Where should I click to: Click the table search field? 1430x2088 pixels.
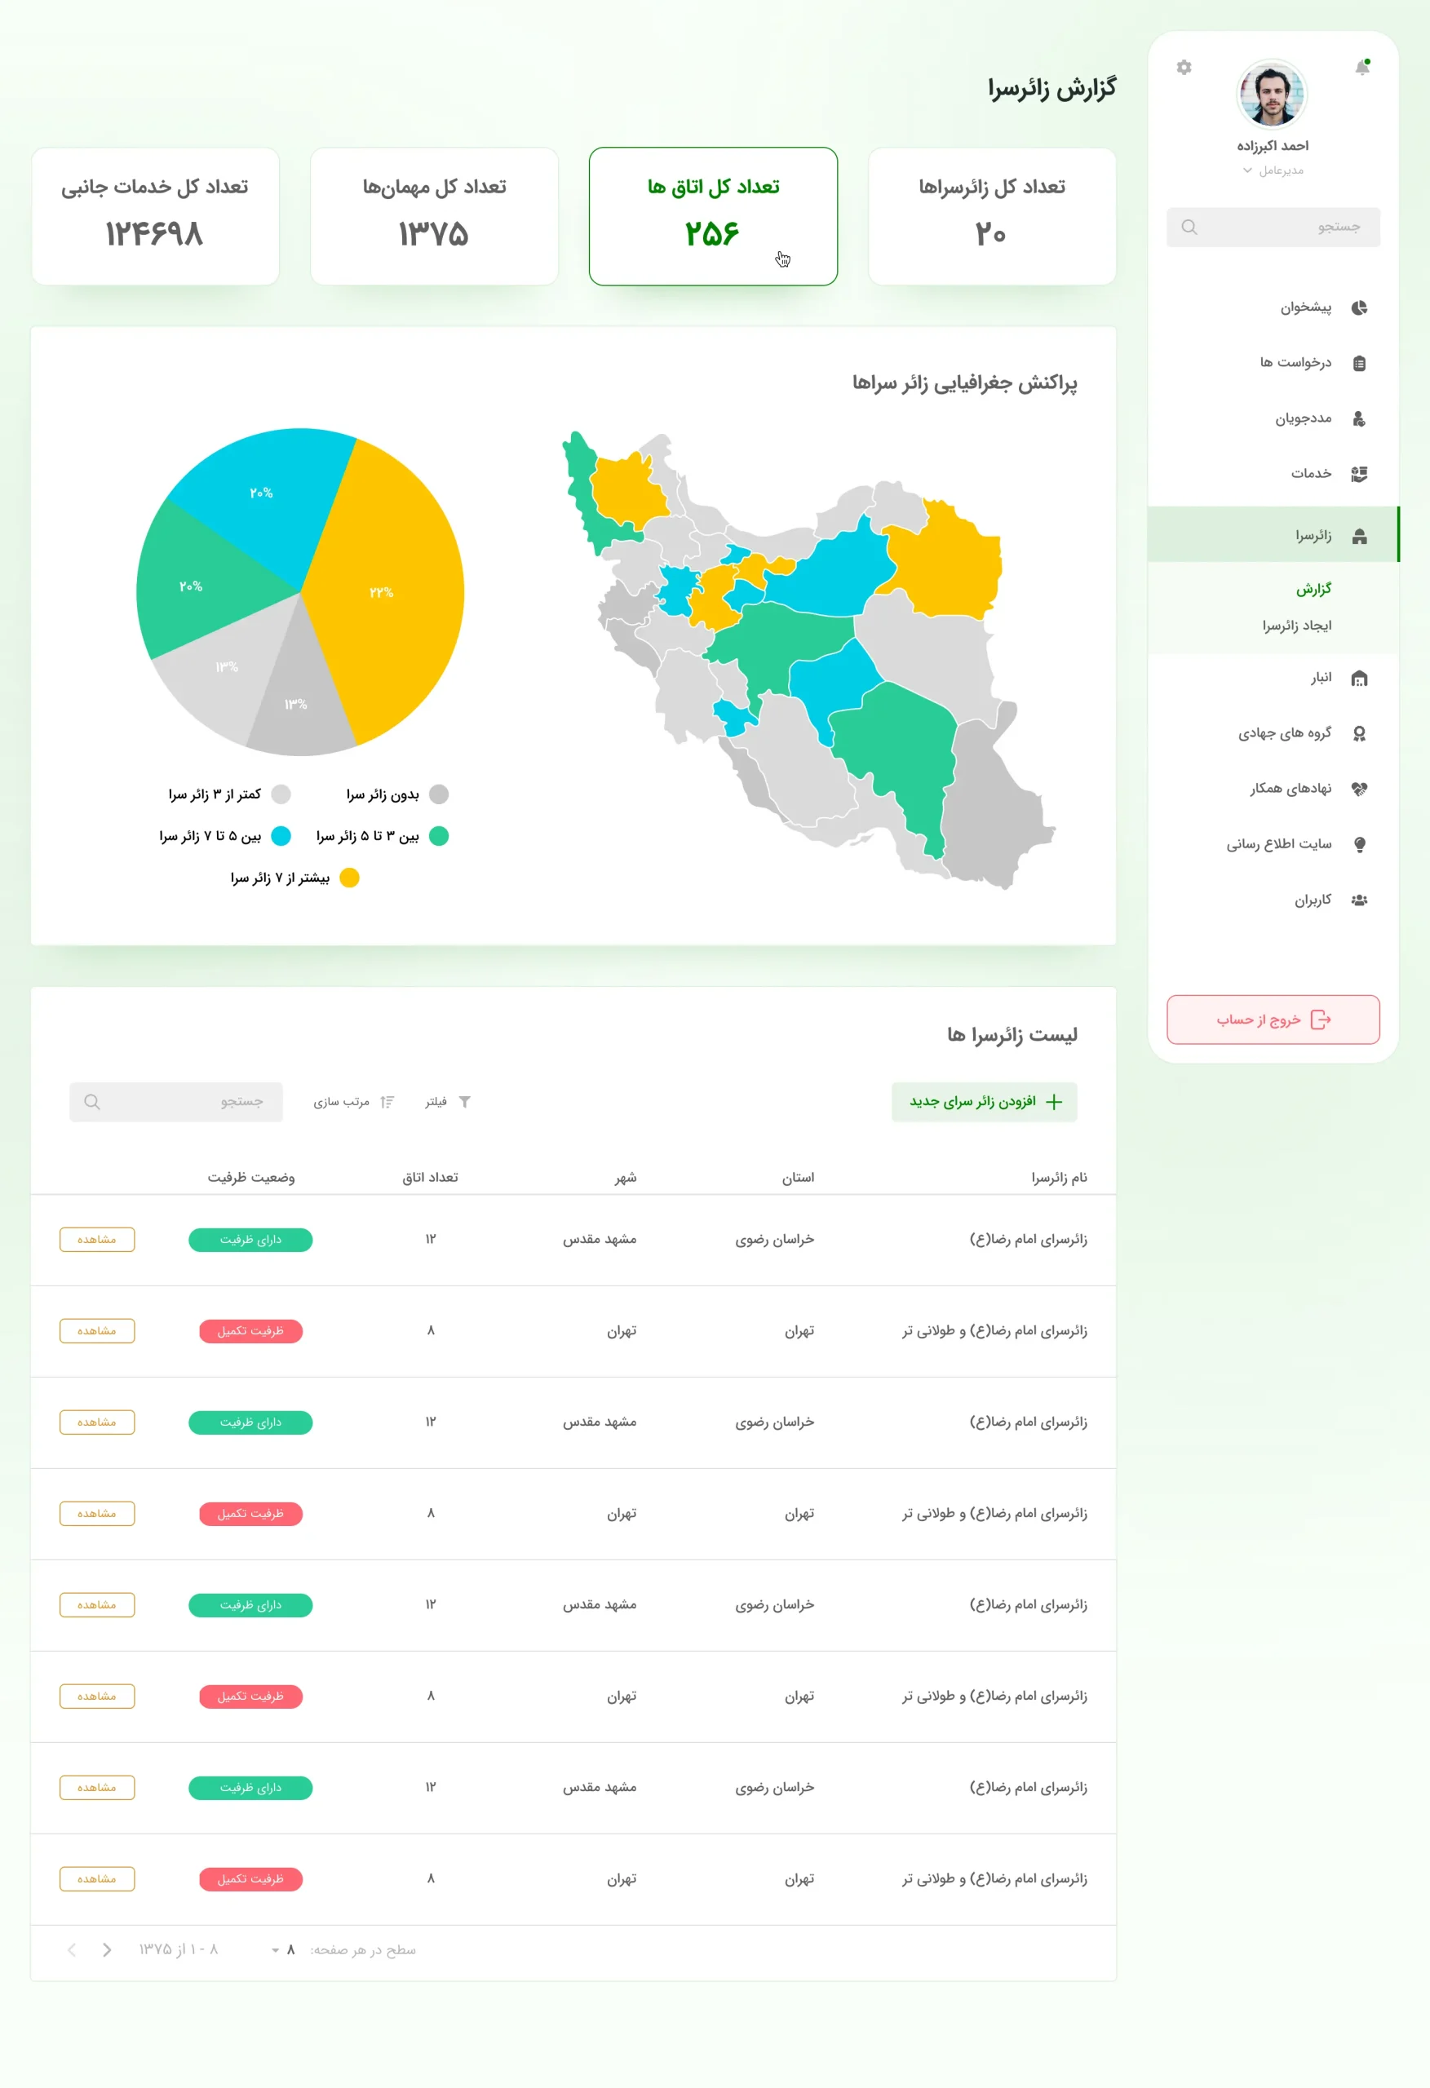point(176,1101)
